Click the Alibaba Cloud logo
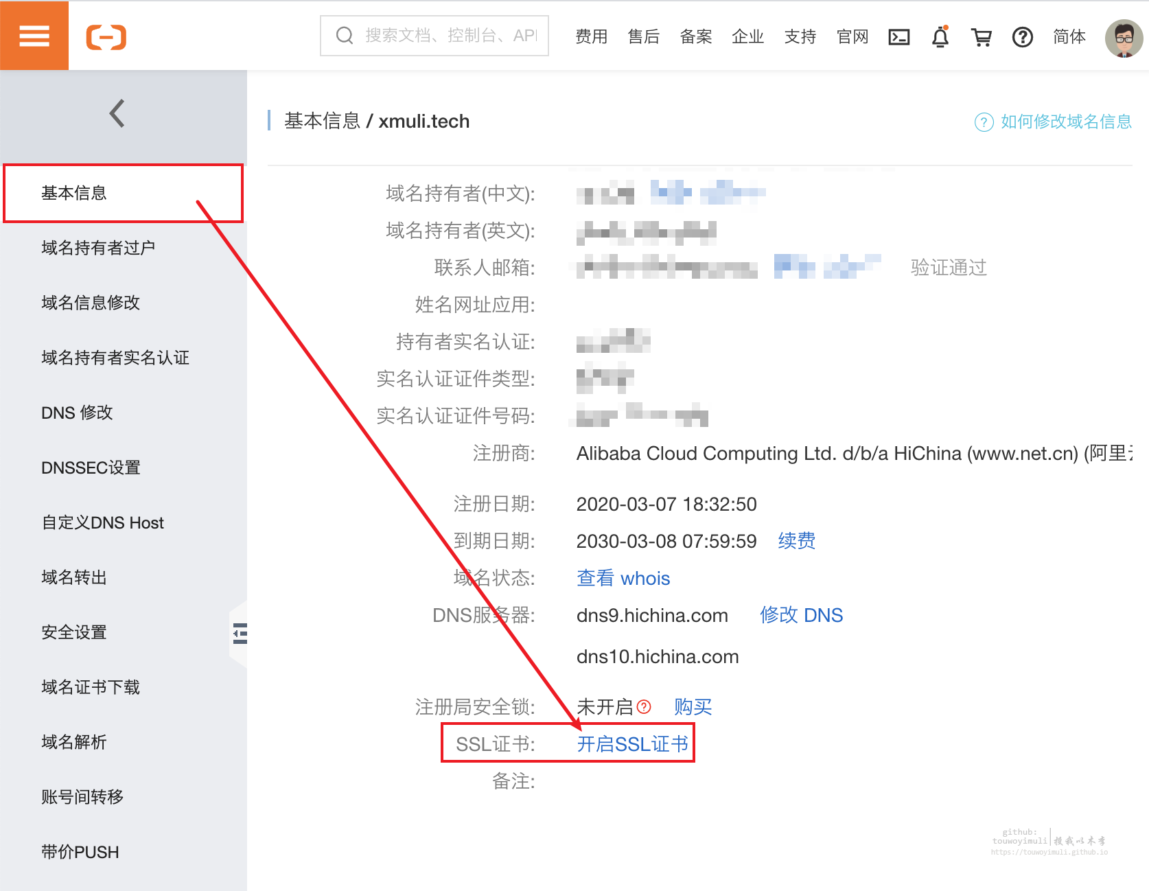This screenshot has width=1149, height=891. 106,37
